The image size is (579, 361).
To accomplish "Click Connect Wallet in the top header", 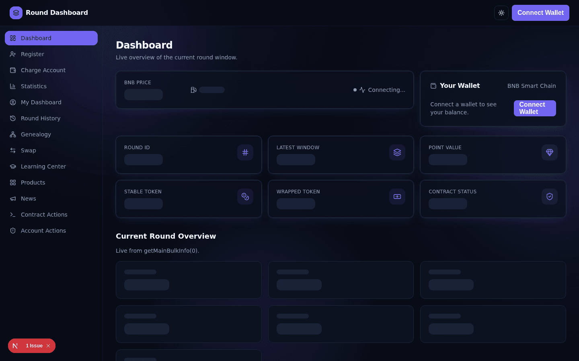I will click(x=540, y=13).
